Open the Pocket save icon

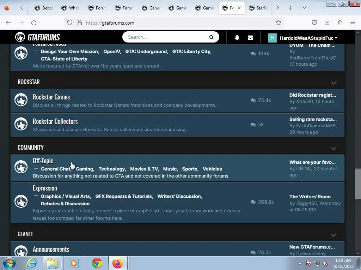(314, 22)
